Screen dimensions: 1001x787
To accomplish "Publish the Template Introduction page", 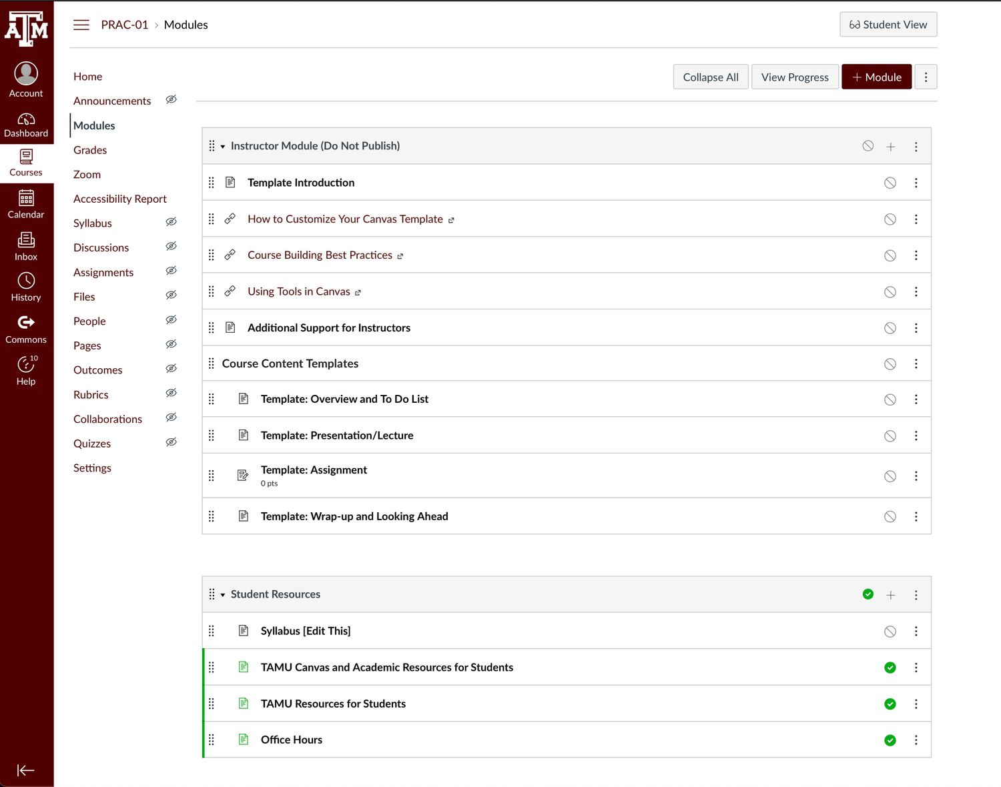I will [x=890, y=183].
